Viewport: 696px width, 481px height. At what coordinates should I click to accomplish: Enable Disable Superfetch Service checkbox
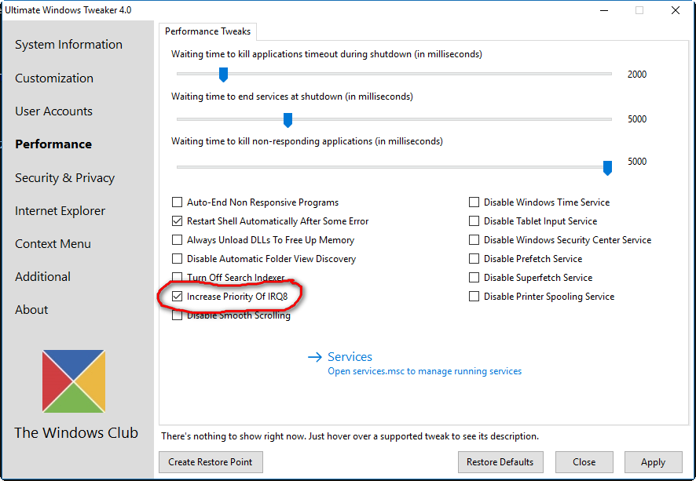(x=474, y=278)
